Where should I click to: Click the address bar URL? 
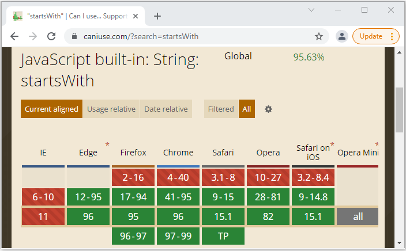(141, 36)
